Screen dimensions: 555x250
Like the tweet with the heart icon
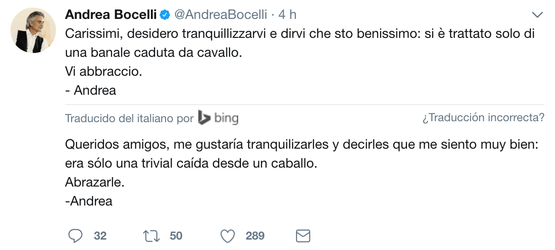click(x=229, y=236)
